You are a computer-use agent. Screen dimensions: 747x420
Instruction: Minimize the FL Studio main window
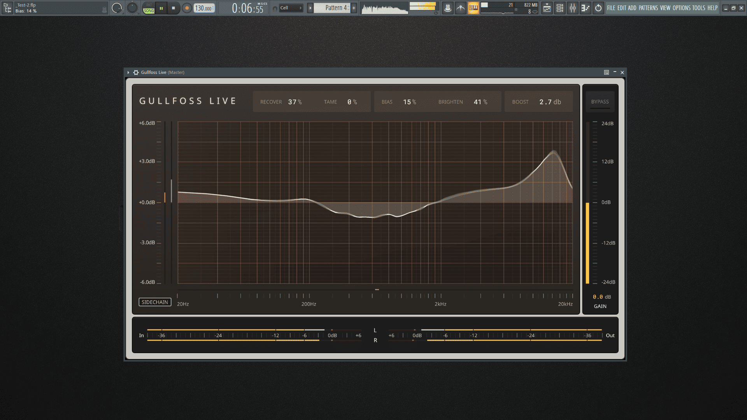[726, 8]
